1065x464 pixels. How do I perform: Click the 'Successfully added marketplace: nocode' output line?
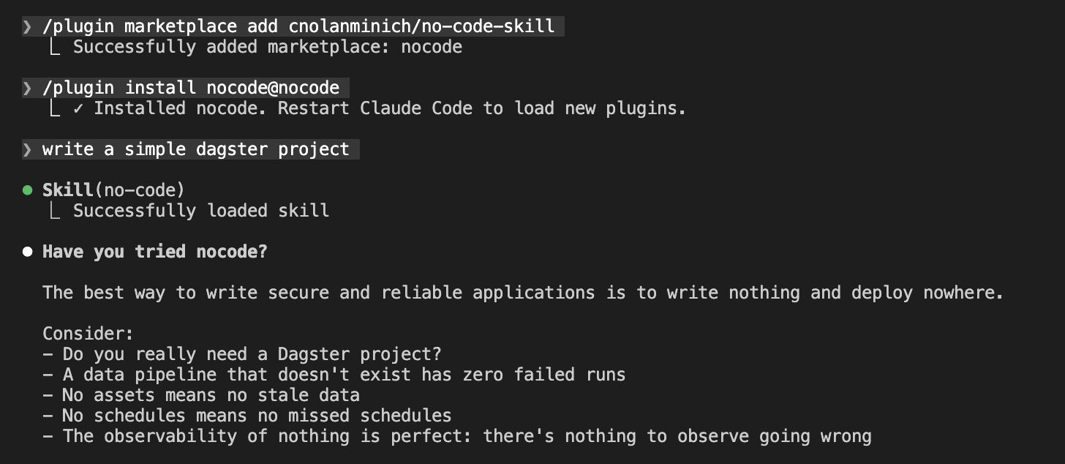click(x=267, y=48)
